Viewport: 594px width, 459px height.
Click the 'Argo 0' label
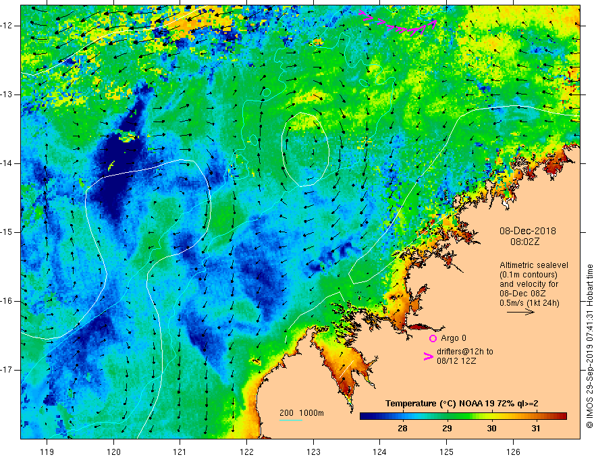point(454,338)
